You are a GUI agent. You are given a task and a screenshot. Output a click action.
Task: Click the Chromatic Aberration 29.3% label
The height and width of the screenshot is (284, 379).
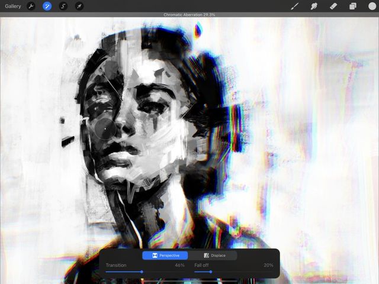coord(189,15)
